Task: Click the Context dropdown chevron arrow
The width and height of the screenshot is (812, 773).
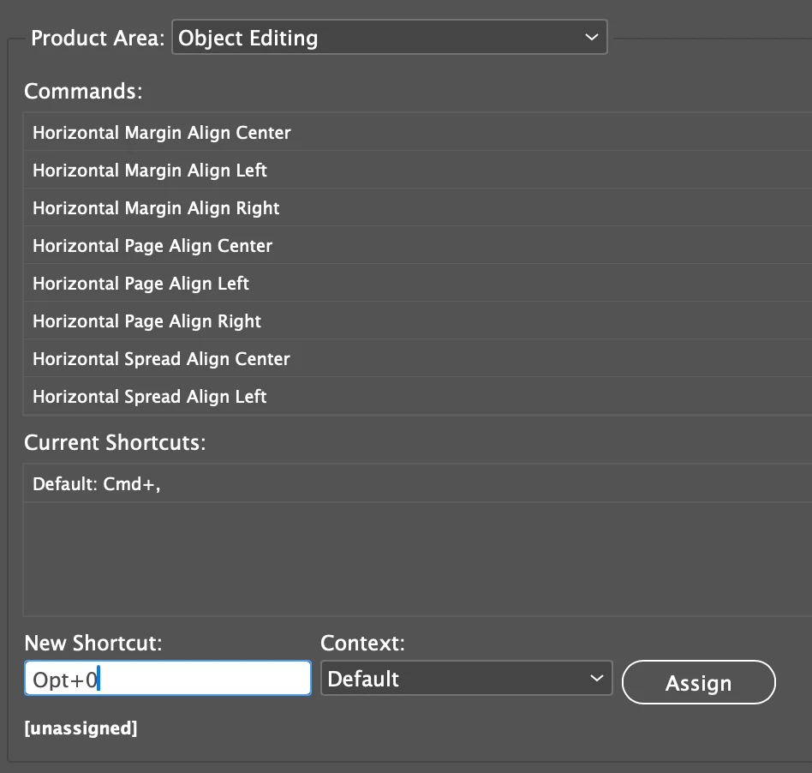Action: click(x=596, y=679)
